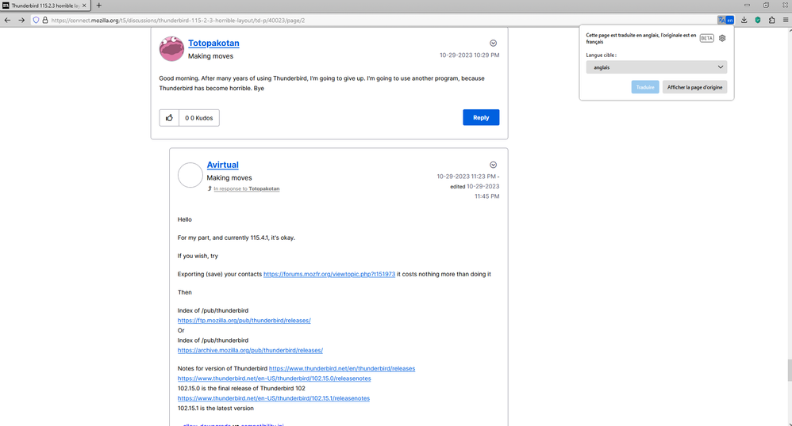The image size is (792, 426).
Task: Close the Thunderbird 115.2.3 tab
Action: tap(84, 6)
